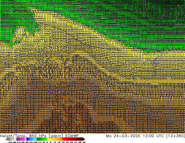Select the red legend swatch above 24

[64, 139]
